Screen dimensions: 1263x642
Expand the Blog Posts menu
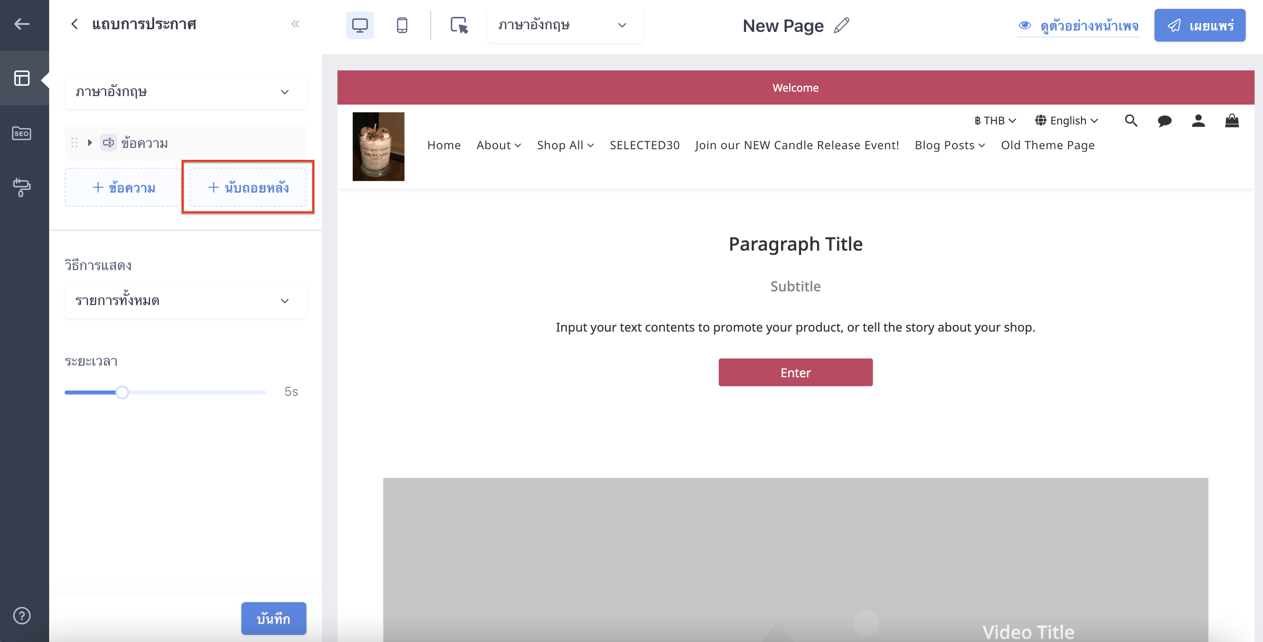point(950,145)
